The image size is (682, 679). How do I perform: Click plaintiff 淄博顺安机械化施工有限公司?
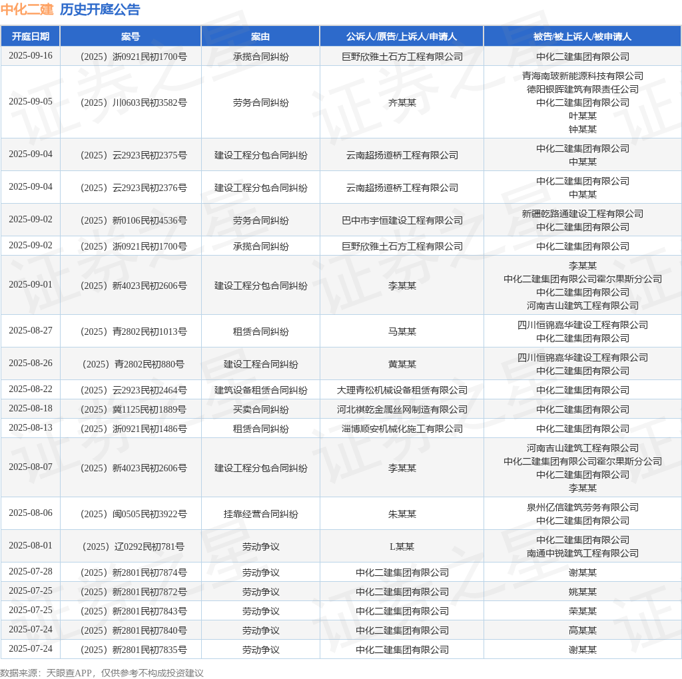point(402,429)
